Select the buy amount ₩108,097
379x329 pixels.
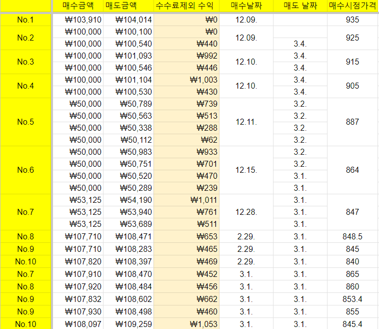(78, 324)
